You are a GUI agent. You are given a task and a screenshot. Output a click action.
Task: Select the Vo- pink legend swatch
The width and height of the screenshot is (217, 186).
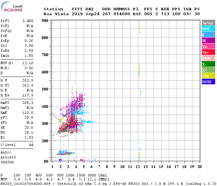coord(208,46)
